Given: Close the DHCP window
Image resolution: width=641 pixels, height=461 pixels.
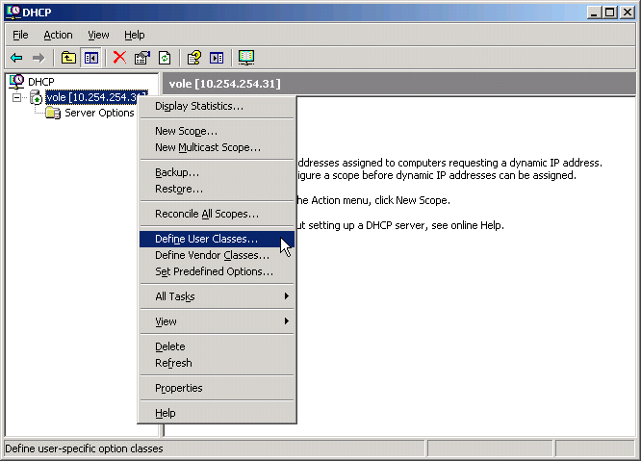Looking at the screenshot, I should point(628,13).
